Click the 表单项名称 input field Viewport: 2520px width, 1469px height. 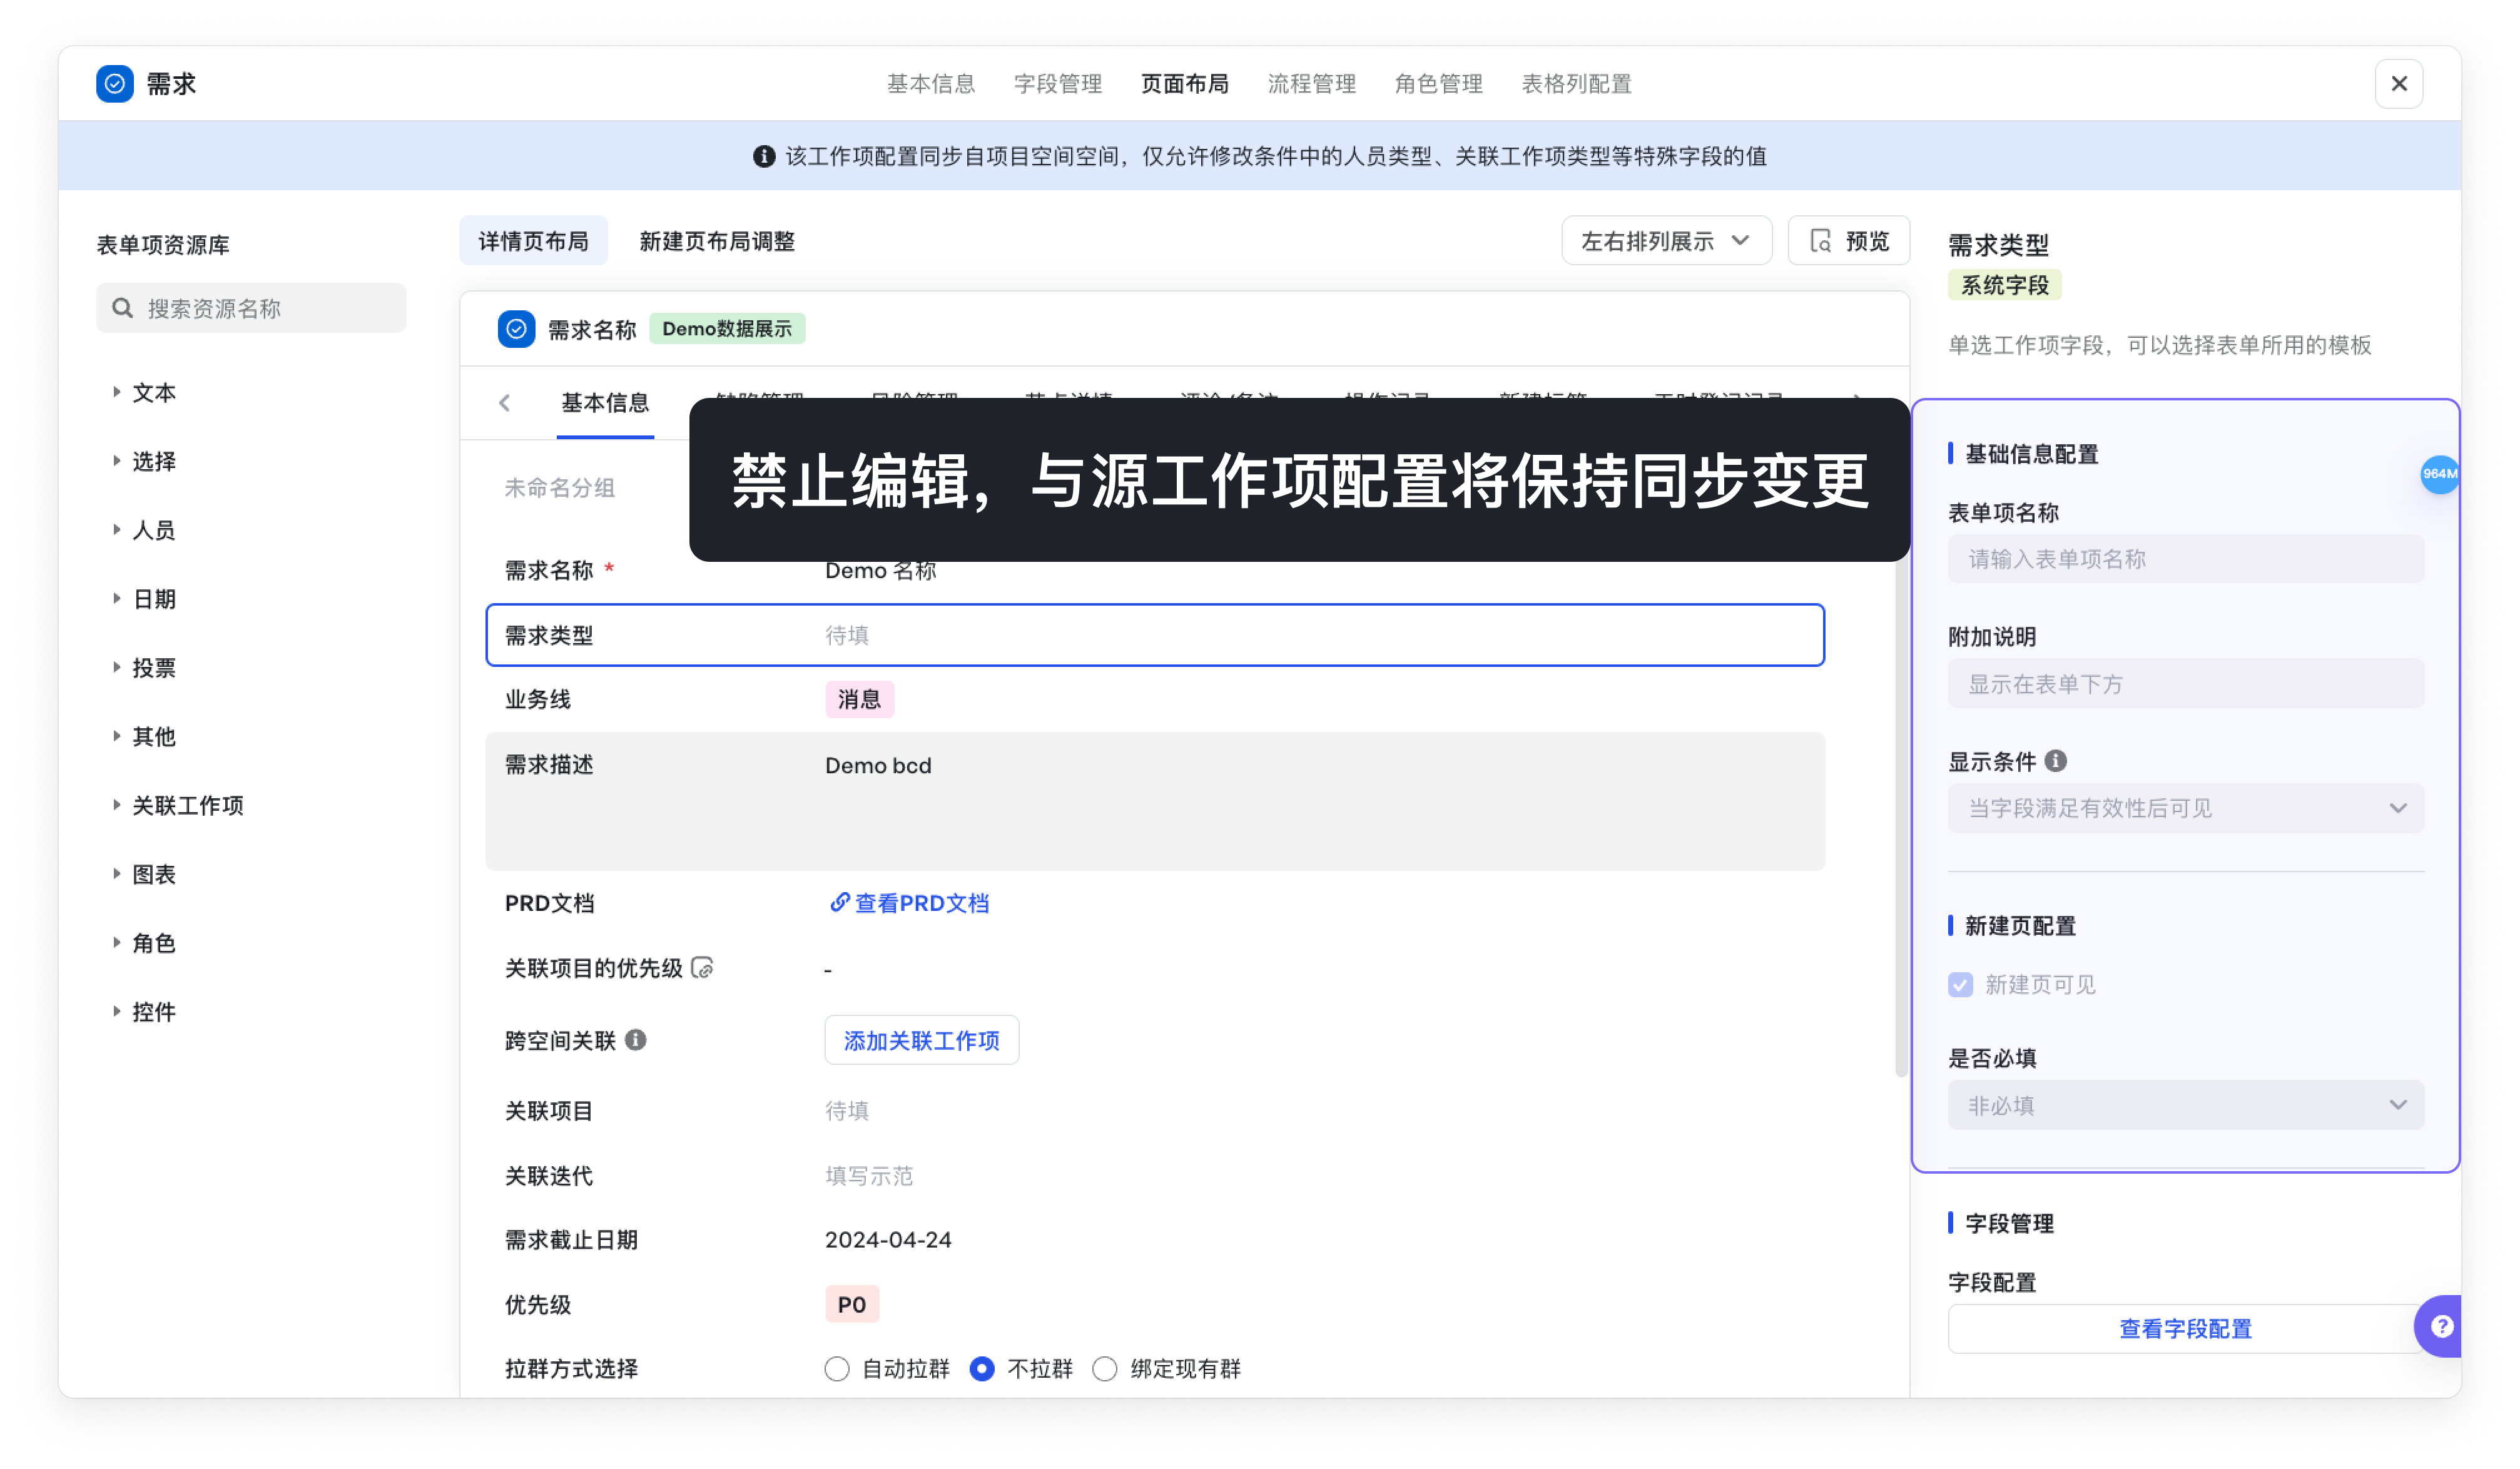pyautogui.click(x=2186, y=559)
